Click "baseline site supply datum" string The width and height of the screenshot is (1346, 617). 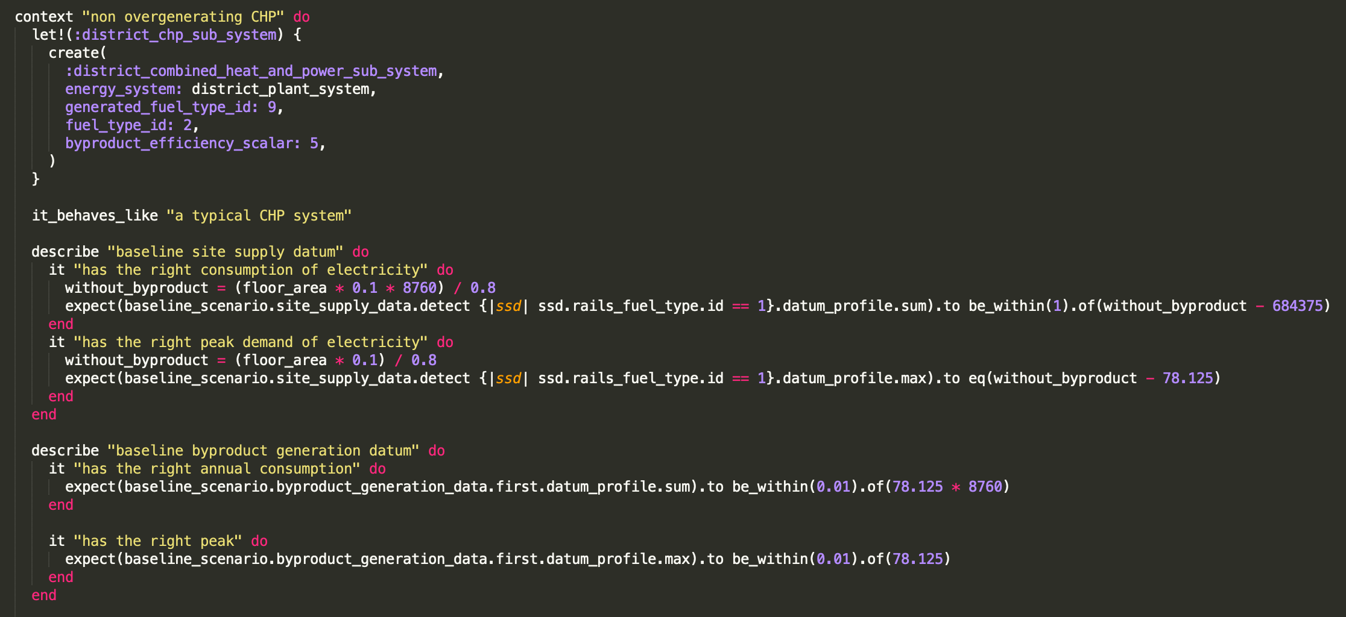click(226, 252)
